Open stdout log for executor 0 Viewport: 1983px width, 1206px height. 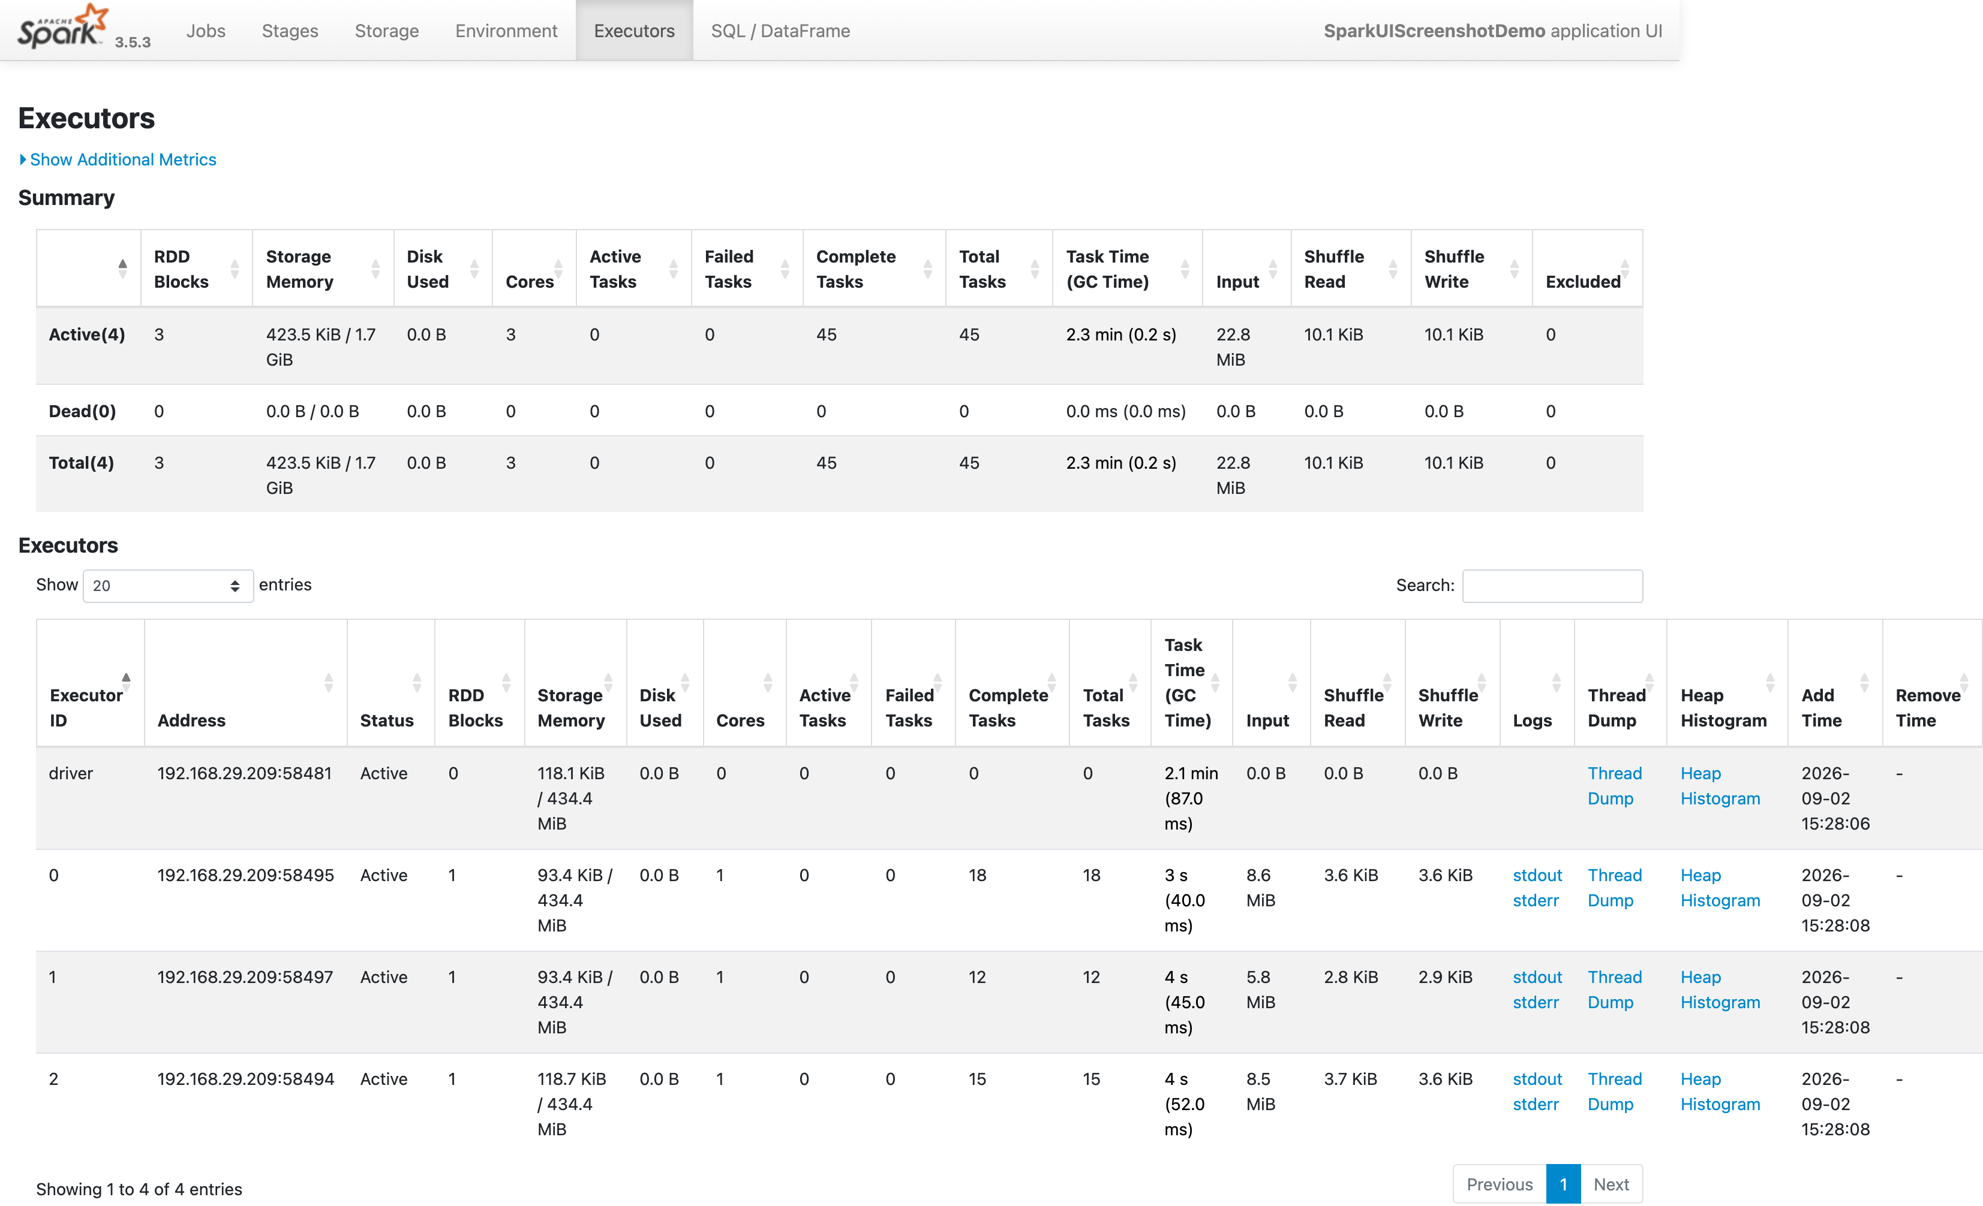pyautogui.click(x=1536, y=875)
